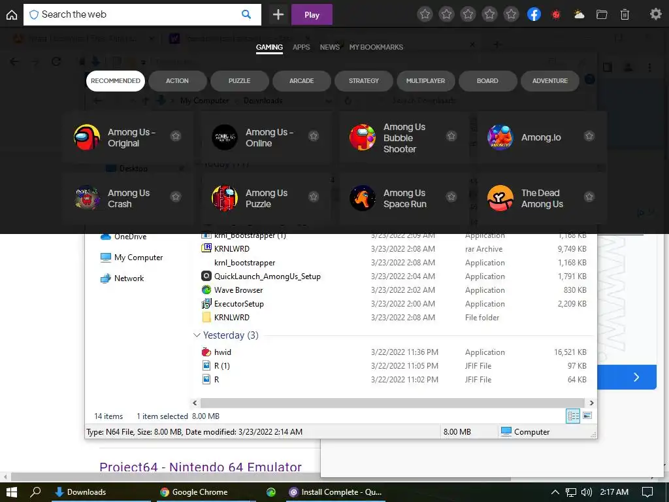Open the Among Us Puzzle game icon
Screen dimensions: 669x502
[225, 197]
